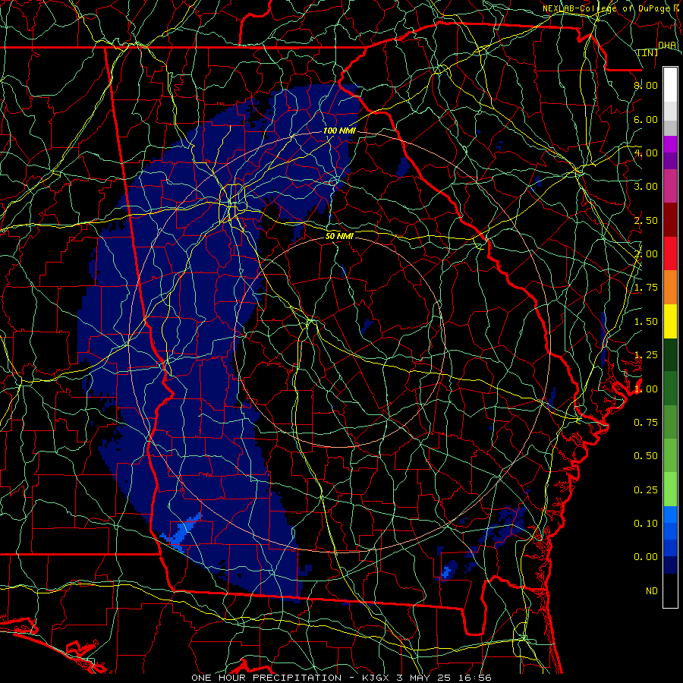The height and width of the screenshot is (683, 683).
Task: Select the 4.00 legend value
Action: tap(646, 153)
